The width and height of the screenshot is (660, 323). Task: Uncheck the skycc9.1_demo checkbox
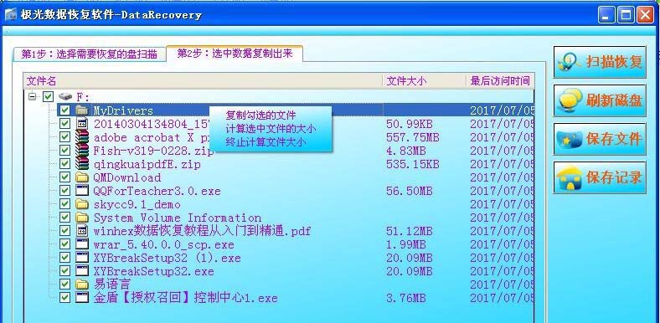click(x=64, y=204)
